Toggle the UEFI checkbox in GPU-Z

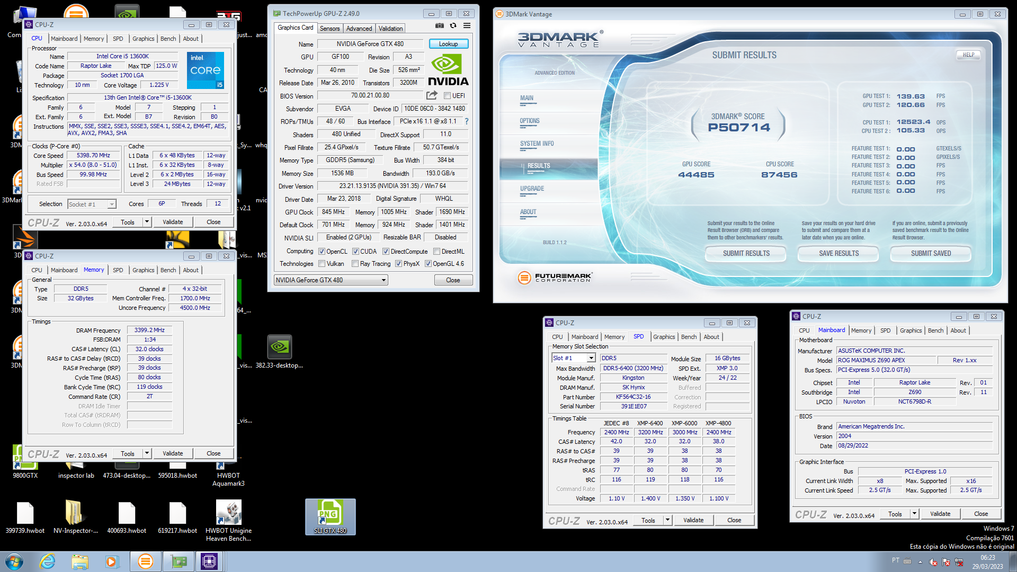click(x=447, y=96)
